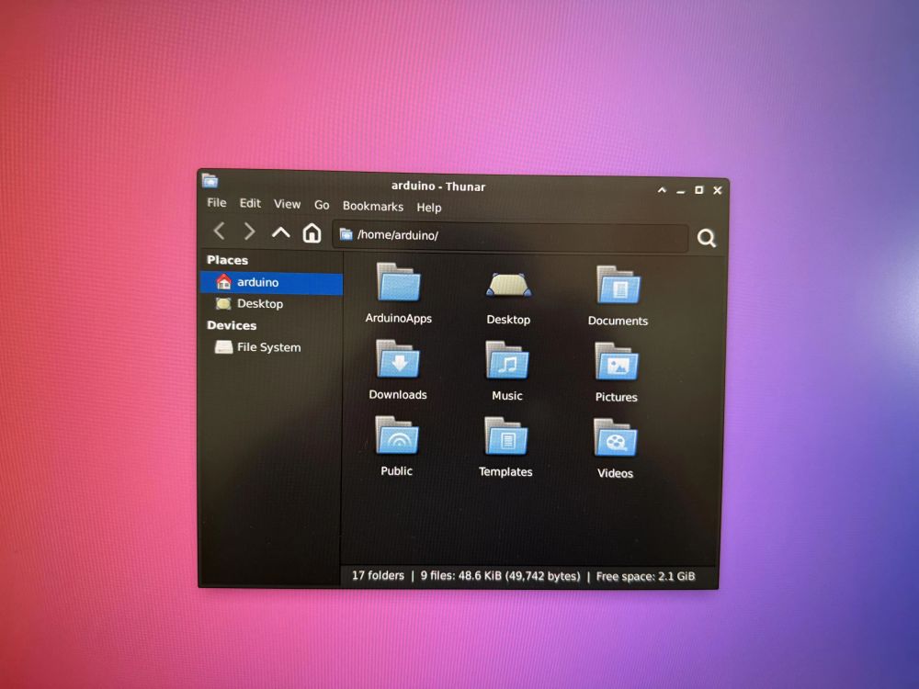Open File System under Devices
The width and height of the screenshot is (919, 689).
tap(271, 347)
